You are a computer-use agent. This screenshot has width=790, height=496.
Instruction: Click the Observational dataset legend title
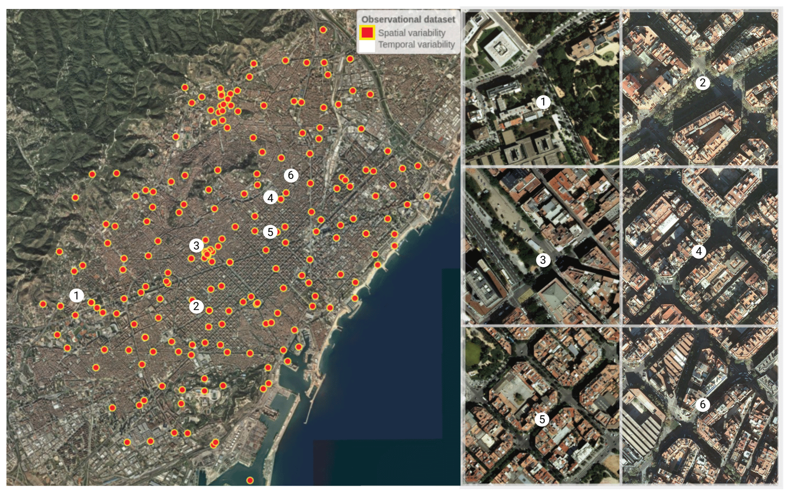408,19
